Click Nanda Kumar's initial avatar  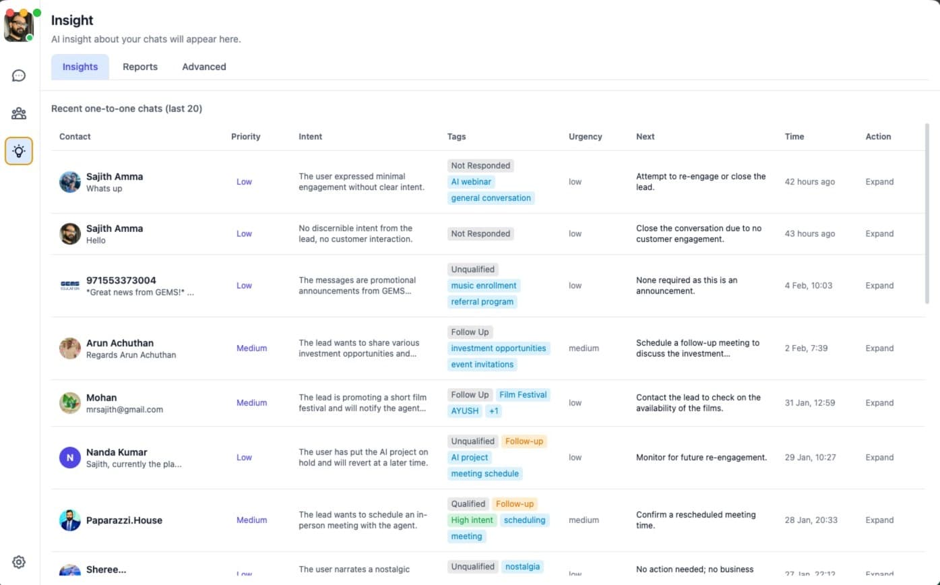click(69, 457)
